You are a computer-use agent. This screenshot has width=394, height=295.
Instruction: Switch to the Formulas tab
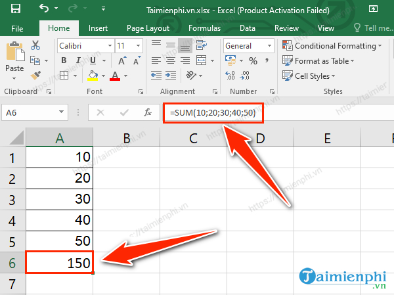coord(204,28)
